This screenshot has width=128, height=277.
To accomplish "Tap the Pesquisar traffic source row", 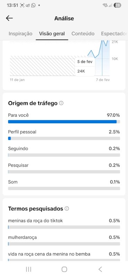I will [x=64, y=168].
